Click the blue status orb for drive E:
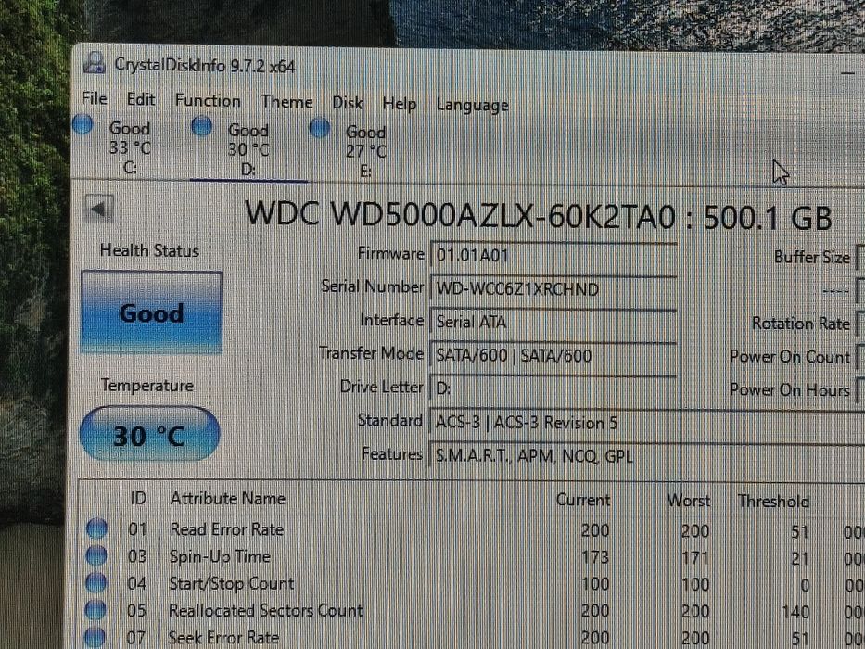The image size is (865, 649). coord(320,128)
